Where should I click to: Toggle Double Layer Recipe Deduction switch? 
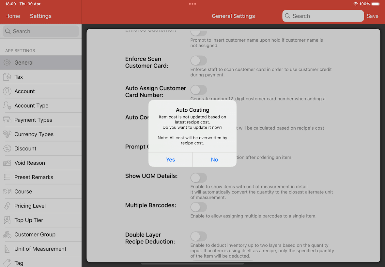point(199,236)
